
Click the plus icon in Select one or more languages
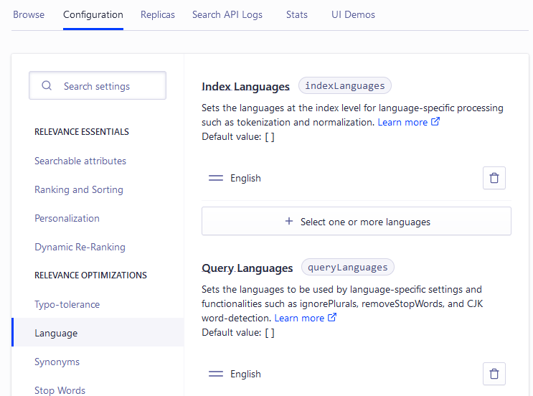289,221
